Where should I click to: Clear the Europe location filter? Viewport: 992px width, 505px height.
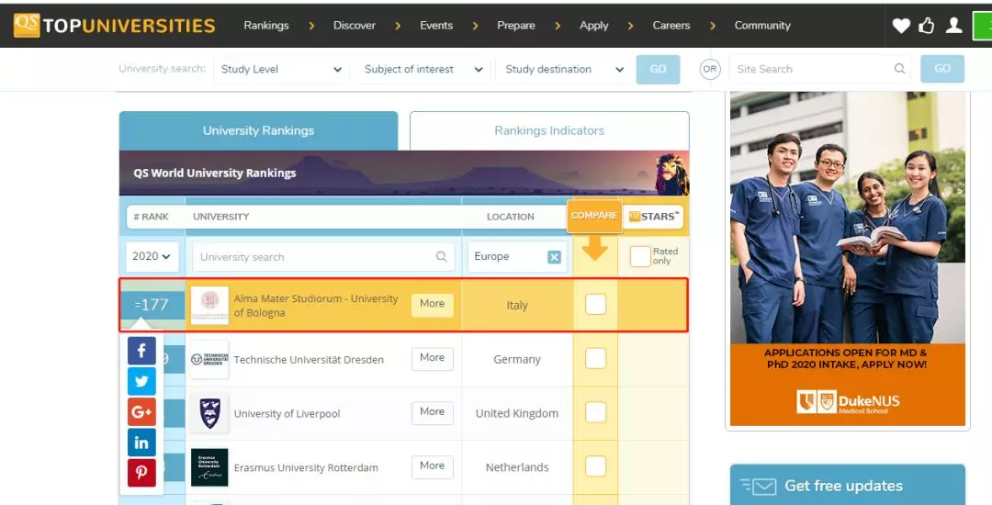point(554,257)
